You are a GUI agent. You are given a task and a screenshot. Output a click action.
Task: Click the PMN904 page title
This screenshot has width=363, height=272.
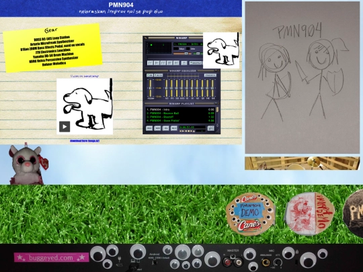121,5
